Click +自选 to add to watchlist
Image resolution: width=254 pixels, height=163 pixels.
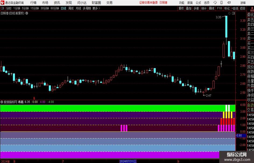coord(235,8)
